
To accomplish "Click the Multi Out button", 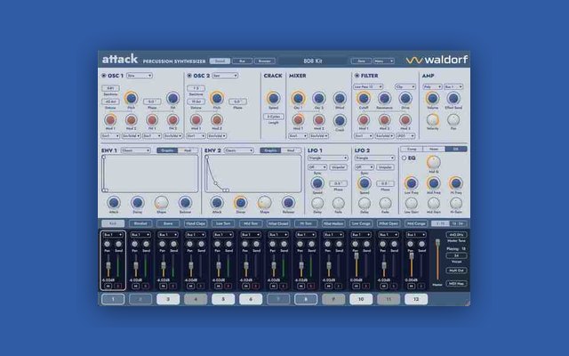I will [456, 271].
